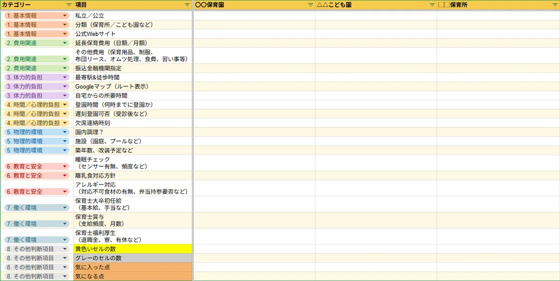This screenshot has width=560, height=281.
Task: Select the 最寄駅&徒歩時間 item cell
Action: [133, 77]
